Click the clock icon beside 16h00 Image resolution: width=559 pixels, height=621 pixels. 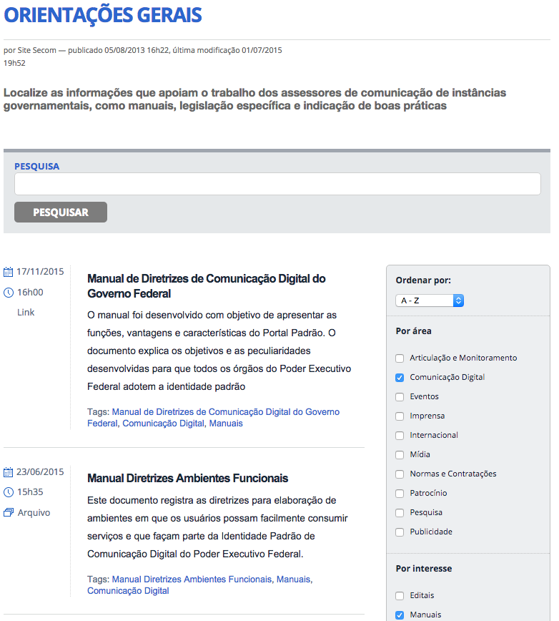(9, 293)
